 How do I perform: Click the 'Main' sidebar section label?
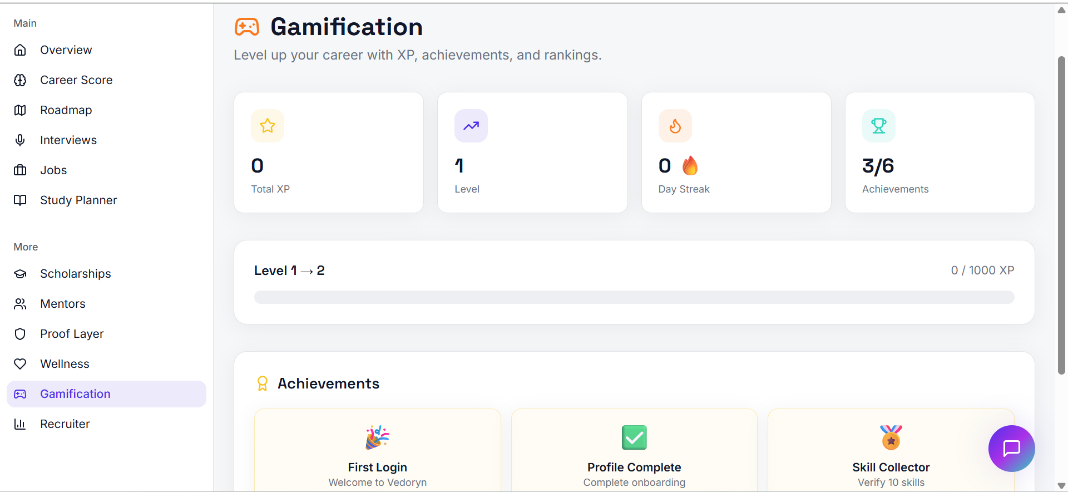(x=25, y=23)
